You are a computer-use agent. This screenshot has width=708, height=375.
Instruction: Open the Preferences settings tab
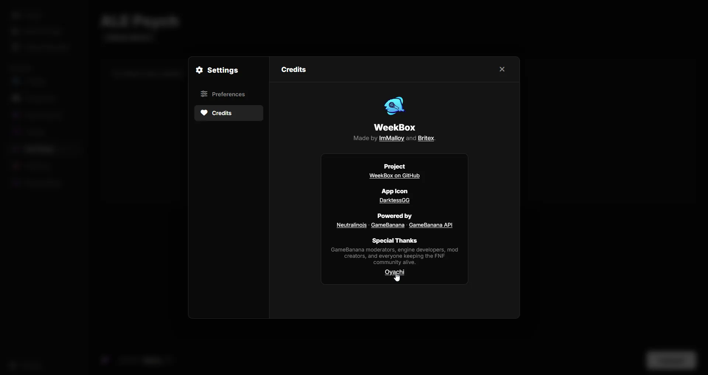[229, 94]
